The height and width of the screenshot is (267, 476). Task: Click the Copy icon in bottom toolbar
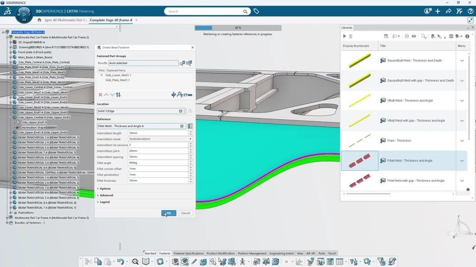pyautogui.click(x=98, y=261)
